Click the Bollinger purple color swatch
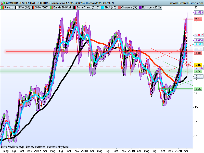Screen dimensions: 204x153 pyautogui.click(x=140, y=8)
